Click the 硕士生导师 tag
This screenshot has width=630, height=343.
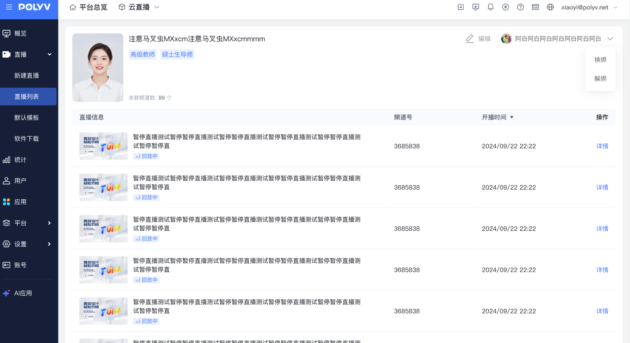pos(177,54)
